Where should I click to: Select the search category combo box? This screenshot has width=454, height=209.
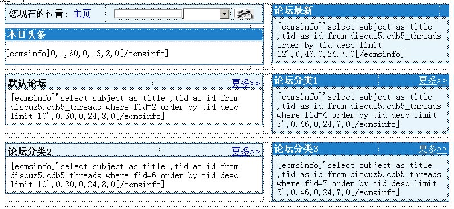206,14
